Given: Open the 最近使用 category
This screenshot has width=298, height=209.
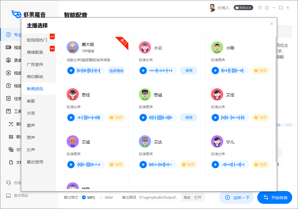Looking at the screenshot, I should 39,162.
